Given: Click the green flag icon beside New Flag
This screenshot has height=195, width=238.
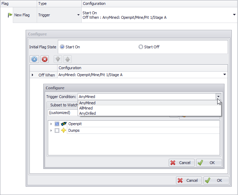Looking at the screenshot, I should point(10,15).
